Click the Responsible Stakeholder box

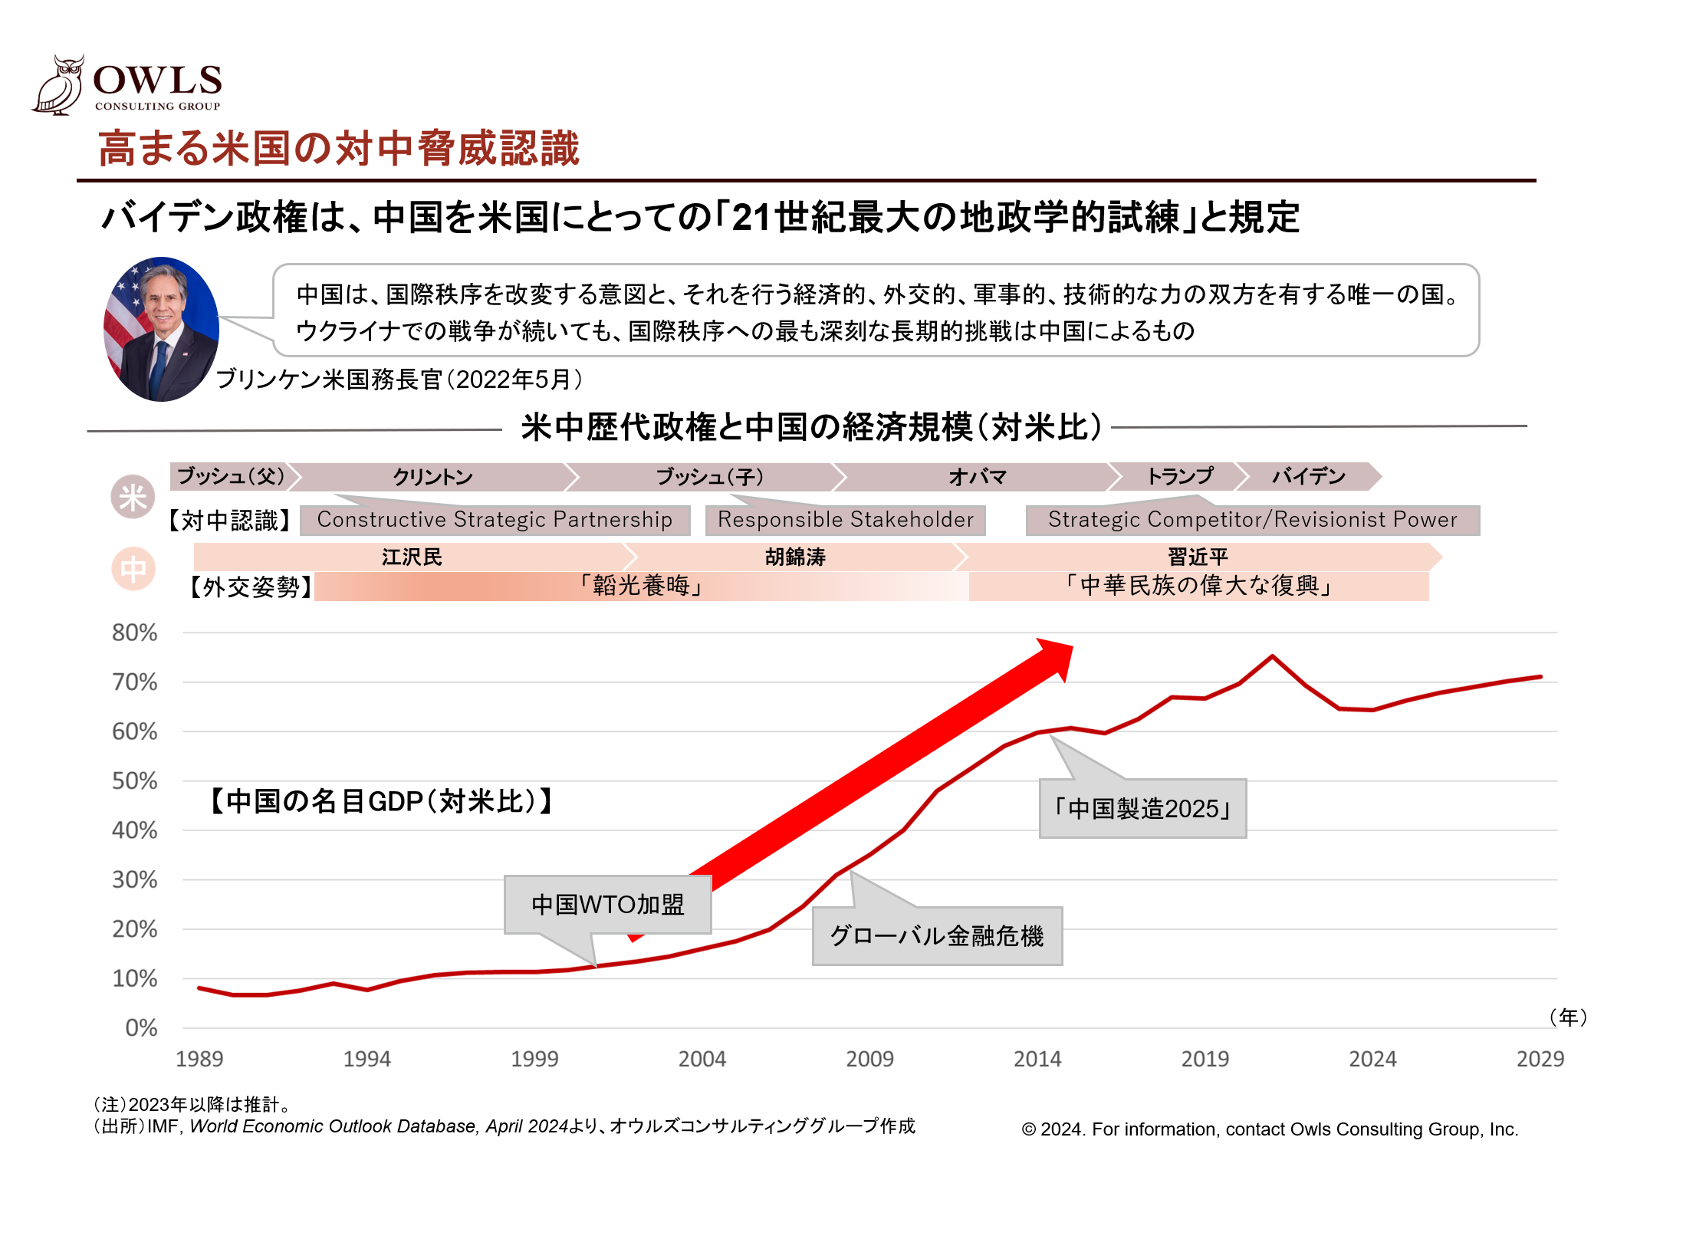(x=845, y=520)
